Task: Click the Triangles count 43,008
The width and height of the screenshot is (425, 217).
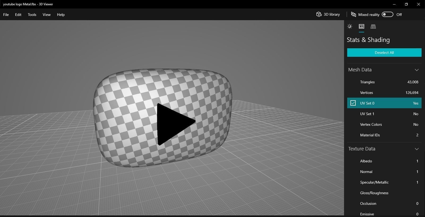Action: point(413,82)
